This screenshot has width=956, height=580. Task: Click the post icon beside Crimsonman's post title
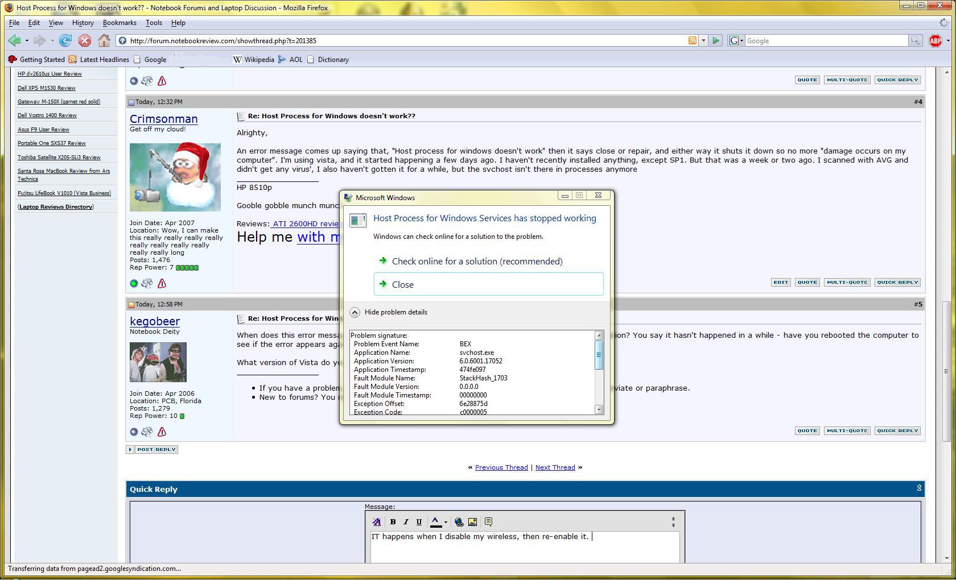pos(241,116)
